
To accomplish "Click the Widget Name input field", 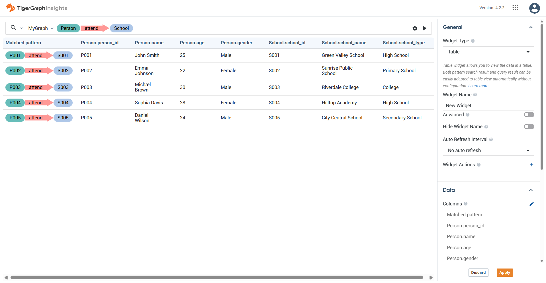I will click(x=488, y=105).
